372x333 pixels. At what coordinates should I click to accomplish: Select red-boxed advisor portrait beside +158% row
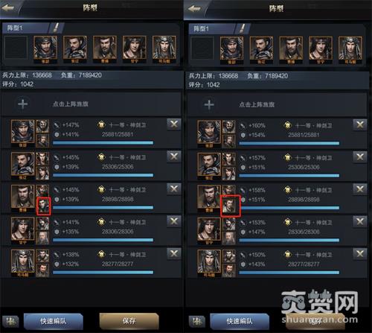(231, 206)
